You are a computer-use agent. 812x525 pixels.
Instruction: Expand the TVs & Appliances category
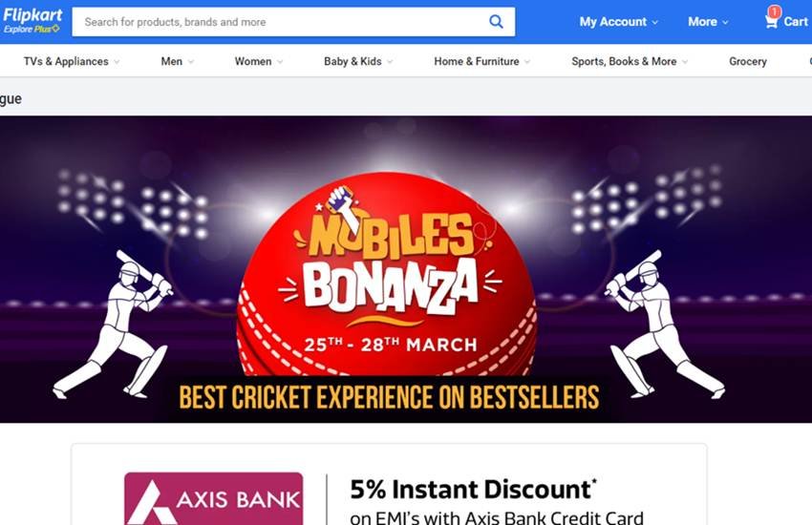coord(72,61)
